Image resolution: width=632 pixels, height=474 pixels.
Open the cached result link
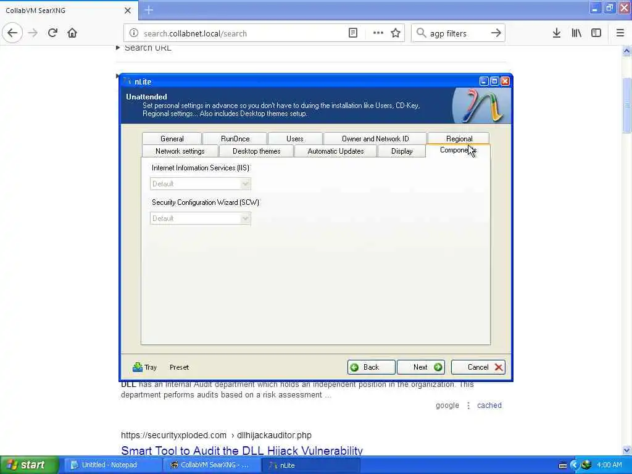[489, 405]
